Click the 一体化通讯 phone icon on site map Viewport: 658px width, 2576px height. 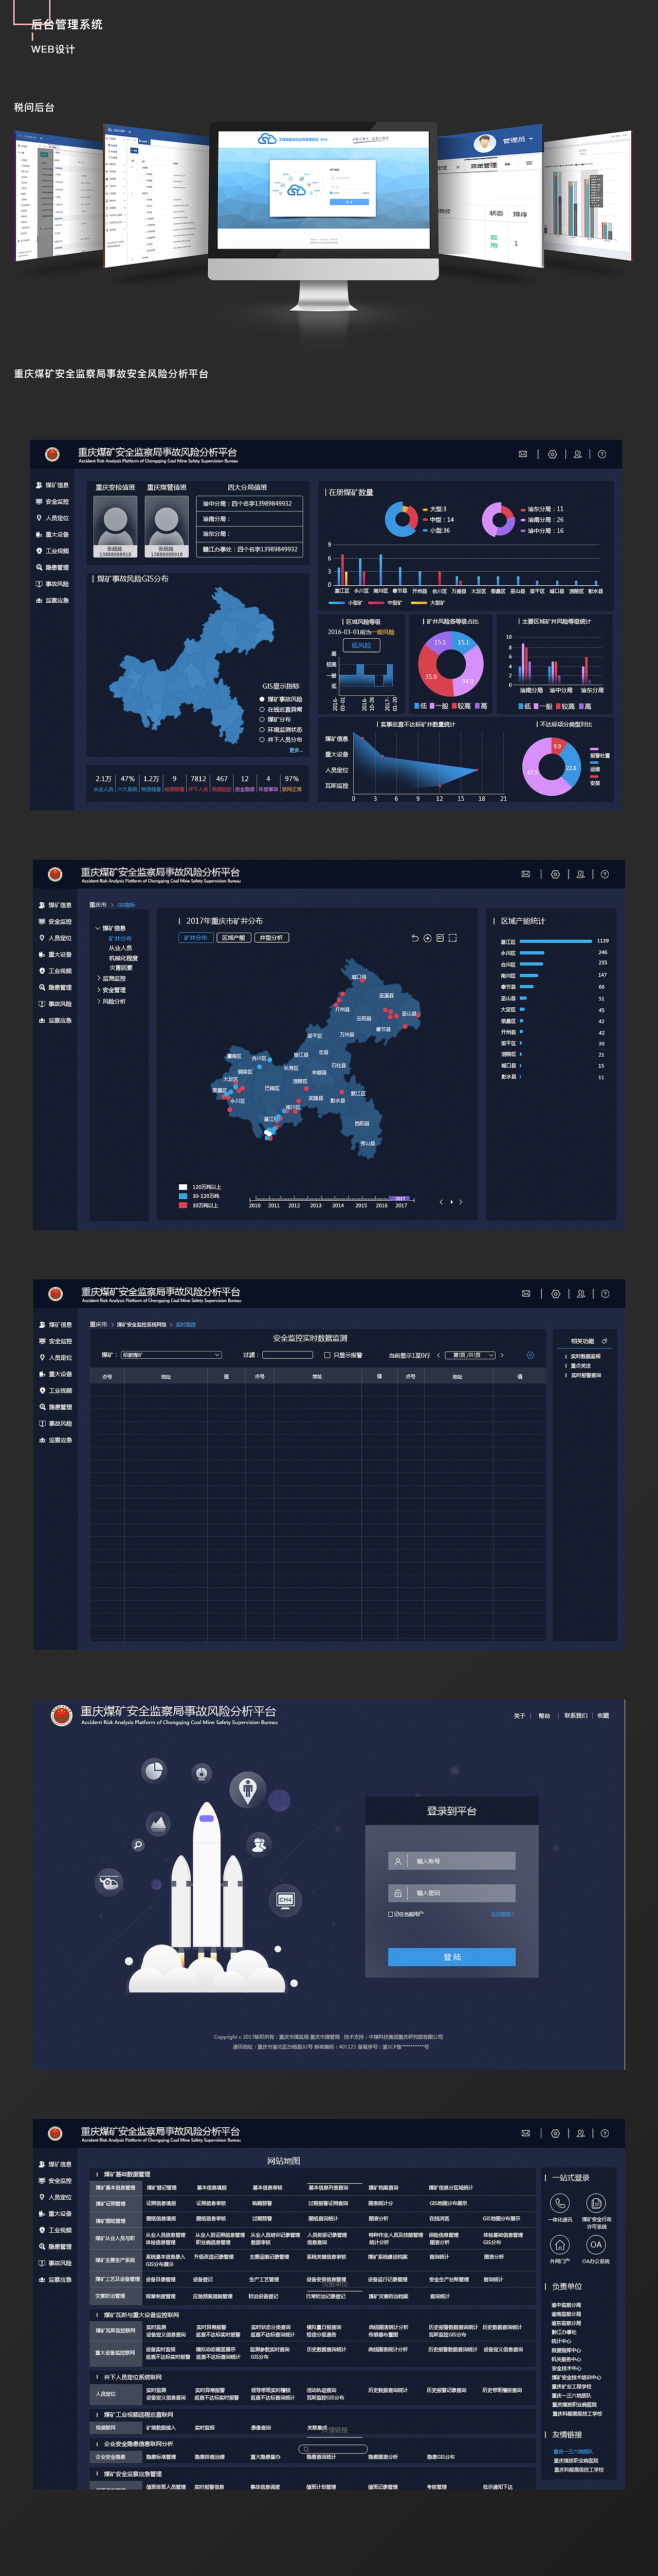560,2203
